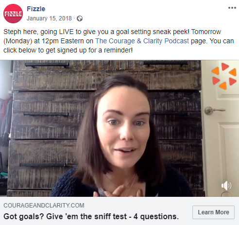Open the January 15, 2018 post timestamp
Image resolution: width=239 pixels, height=225 pixels.
[49, 18]
